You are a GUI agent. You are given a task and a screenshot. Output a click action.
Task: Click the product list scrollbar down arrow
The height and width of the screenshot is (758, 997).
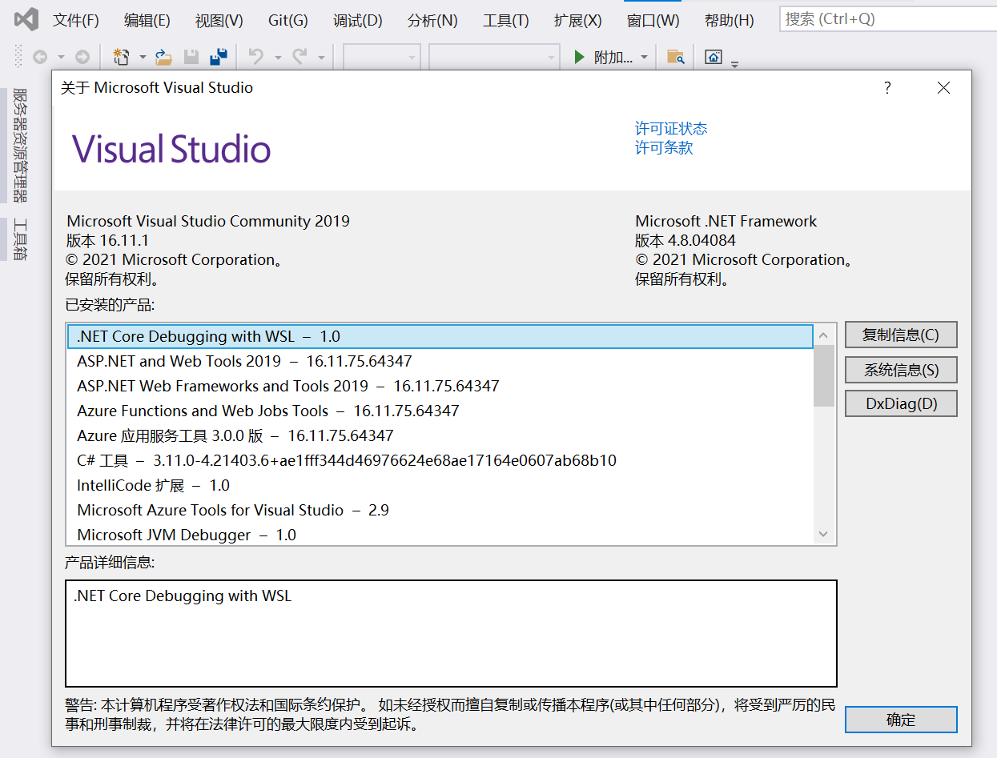pyautogui.click(x=825, y=533)
